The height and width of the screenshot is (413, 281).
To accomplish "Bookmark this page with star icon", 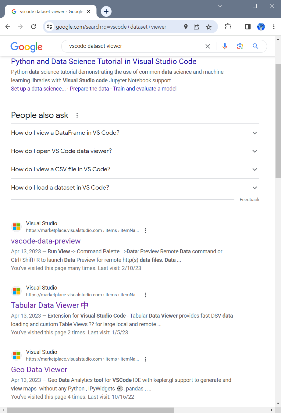I will pos(208,27).
